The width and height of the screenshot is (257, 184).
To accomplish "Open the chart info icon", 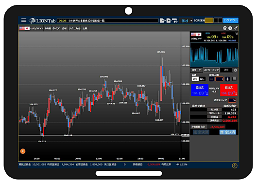I will (x=230, y=28).
